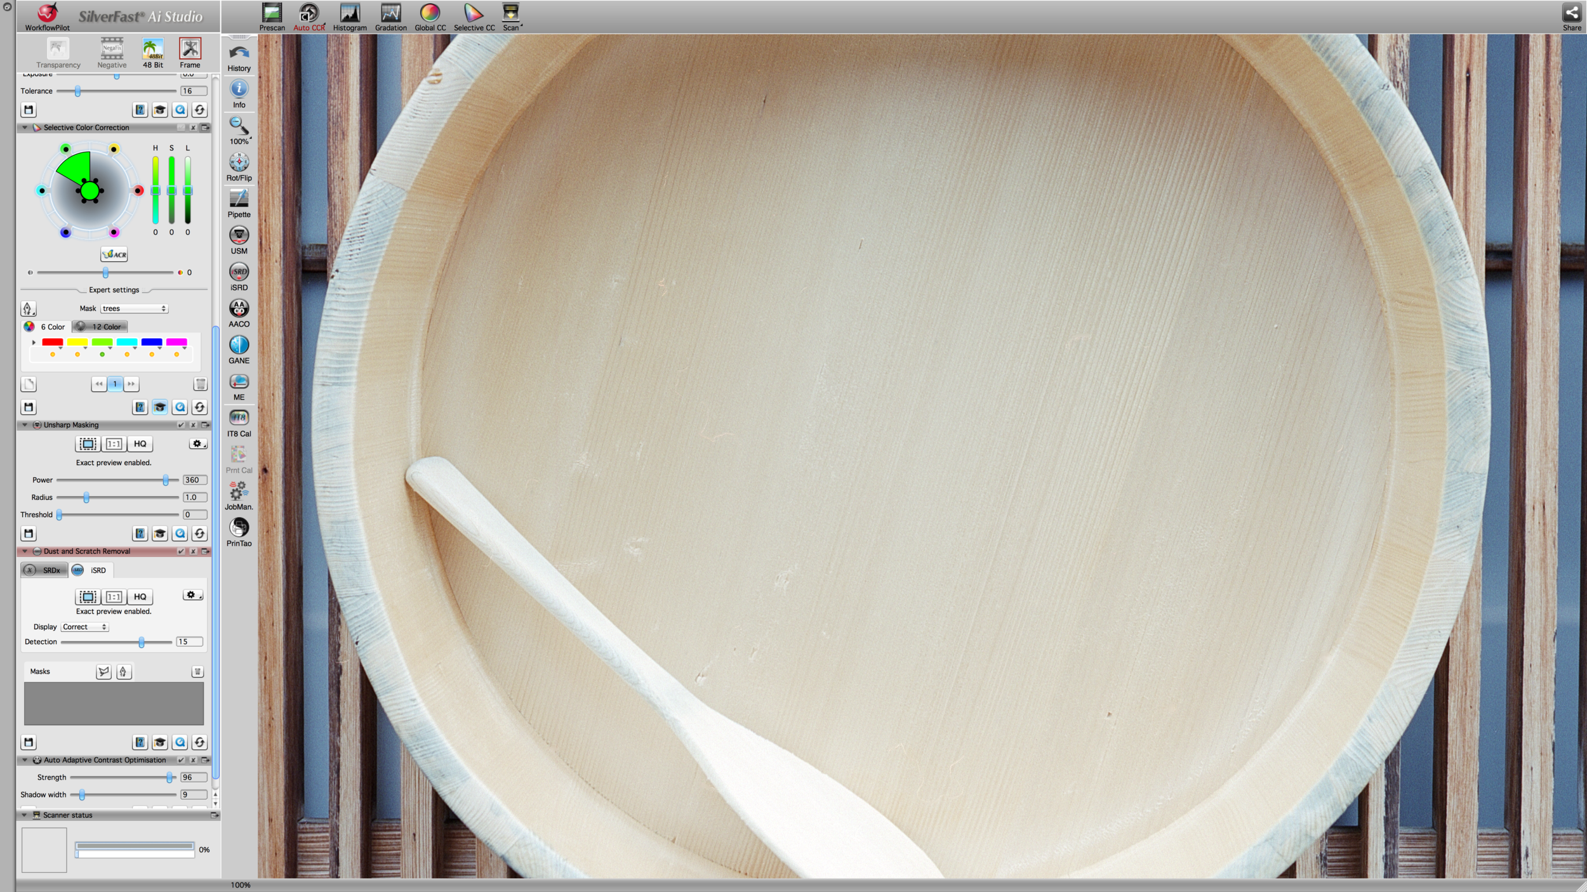Toggle 1:1 preview in Dust and Scratch Removal
The width and height of the screenshot is (1587, 892).
(x=114, y=596)
